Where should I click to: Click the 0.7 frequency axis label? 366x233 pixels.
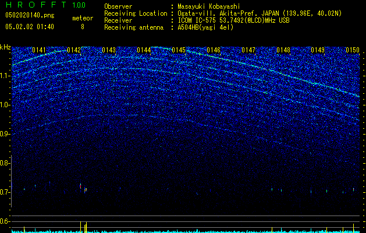(5, 192)
